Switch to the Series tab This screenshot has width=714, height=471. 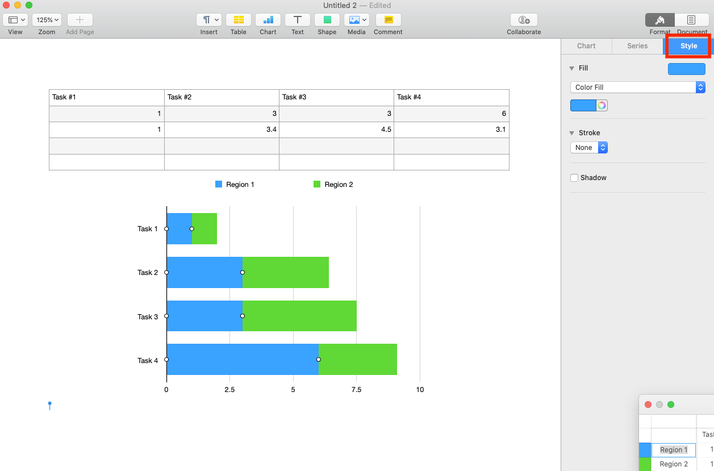[x=637, y=46]
